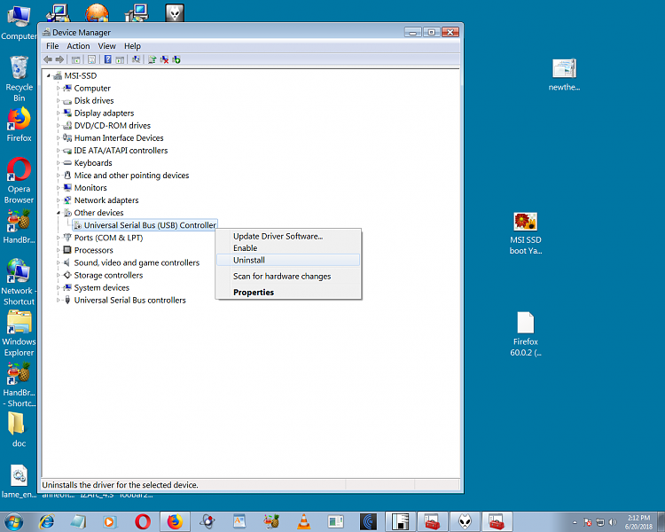Select the Storage controllers row
665x532 pixels.
(103, 275)
